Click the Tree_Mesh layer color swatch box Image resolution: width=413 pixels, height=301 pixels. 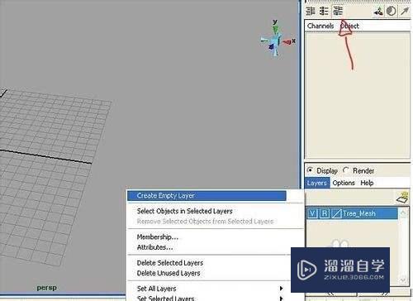[336, 213]
